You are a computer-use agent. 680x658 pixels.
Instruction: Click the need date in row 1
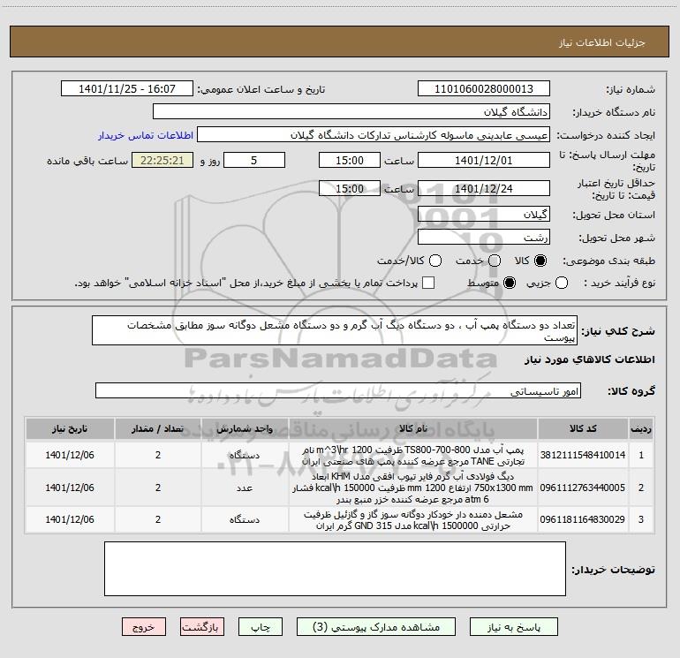click(70, 455)
